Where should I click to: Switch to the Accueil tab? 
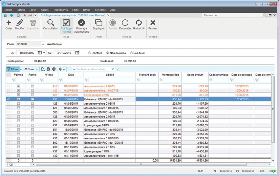click(28, 15)
